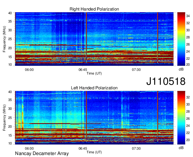Image resolution: width=193 pixels, height=157 pixels.
Task: Click the 10 MHz tick of Right Handed plot
Action: pos(10,65)
